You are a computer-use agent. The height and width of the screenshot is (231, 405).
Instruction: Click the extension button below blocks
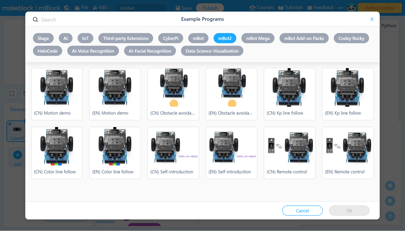click(x=105, y=222)
